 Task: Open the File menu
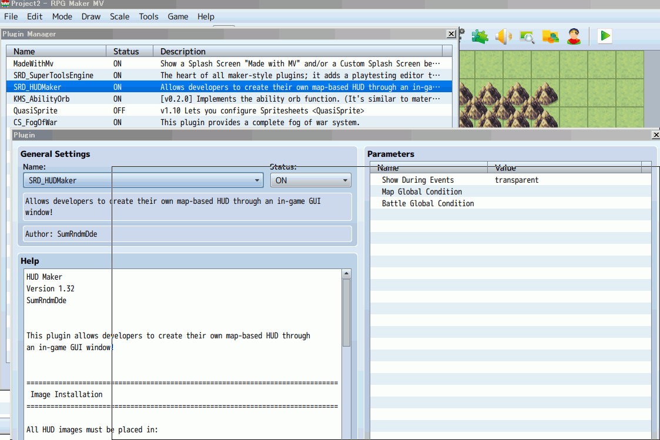(x=11, y=16)
